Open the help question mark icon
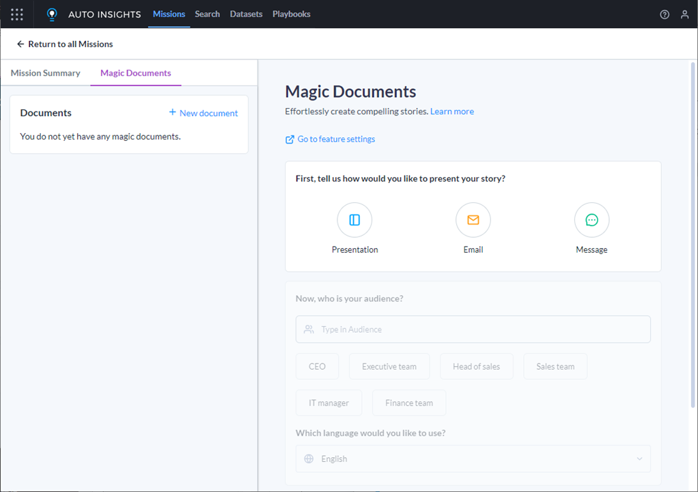Image resolution: width=698 pixels, height=492 pixels. click(664, 14)
